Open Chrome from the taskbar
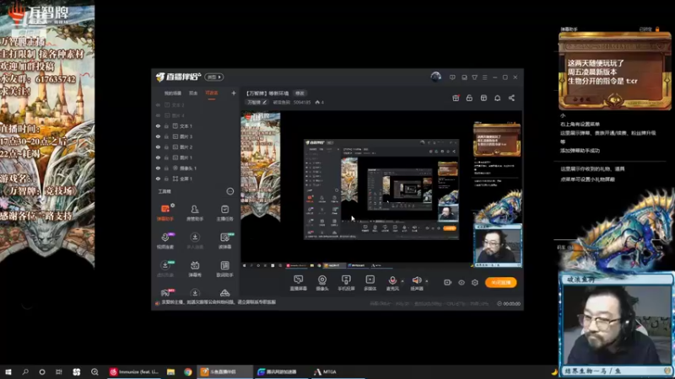The image size is (675, 379). click(x=187, y=371)
